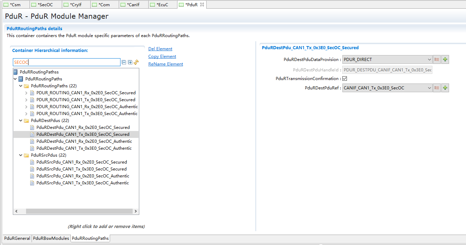Screen dimensions: 466x245
Task: Click the tree's horizontal scrollbar right arrow
Action: 135,211
